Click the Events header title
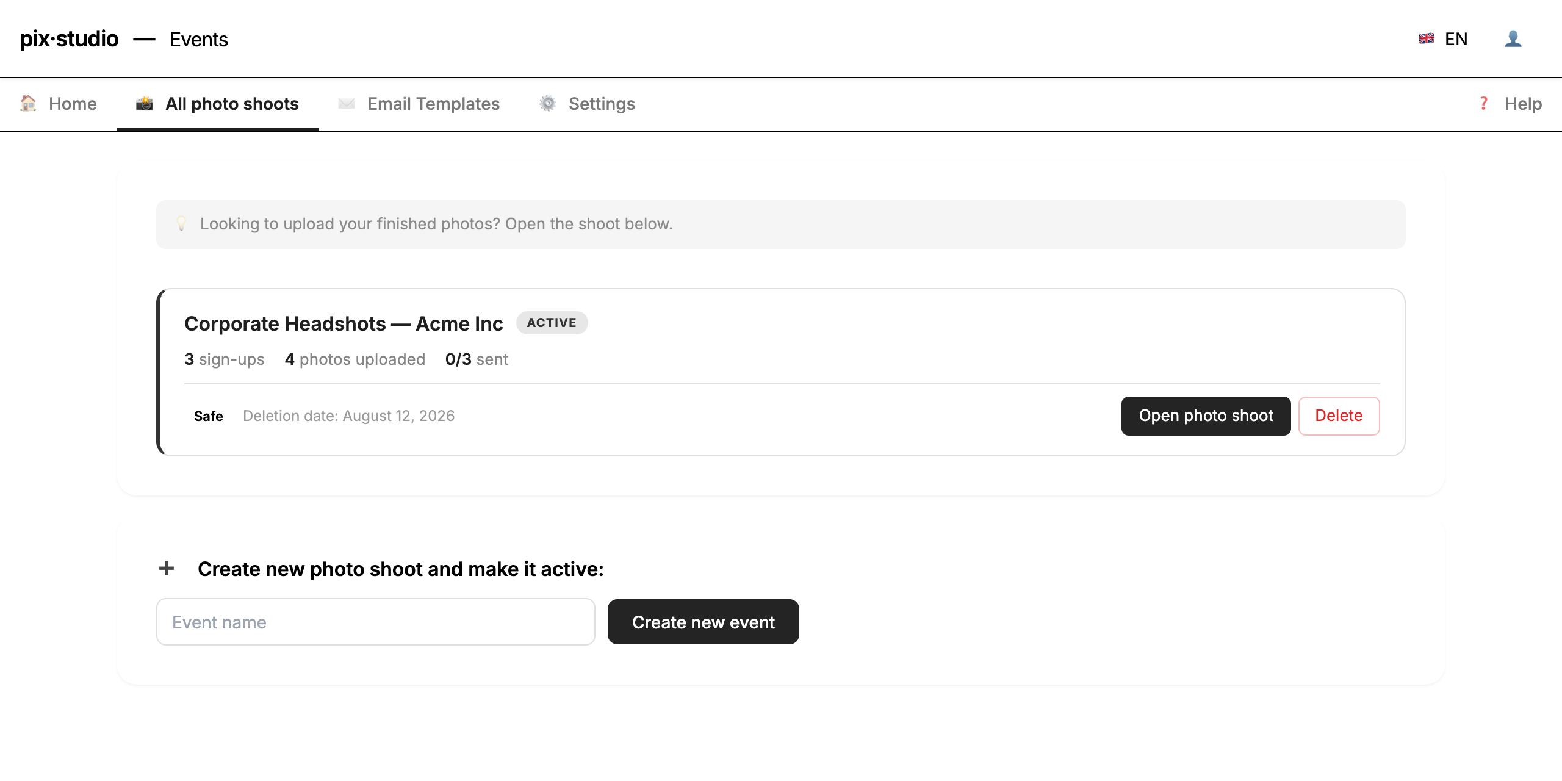Screen dimensions: 1562x781 [x=199, y=40]
